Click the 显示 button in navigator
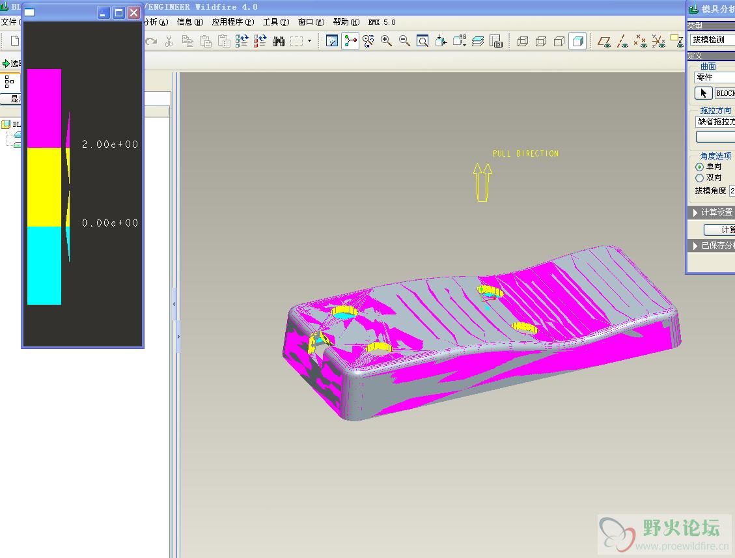 point(11,98)
